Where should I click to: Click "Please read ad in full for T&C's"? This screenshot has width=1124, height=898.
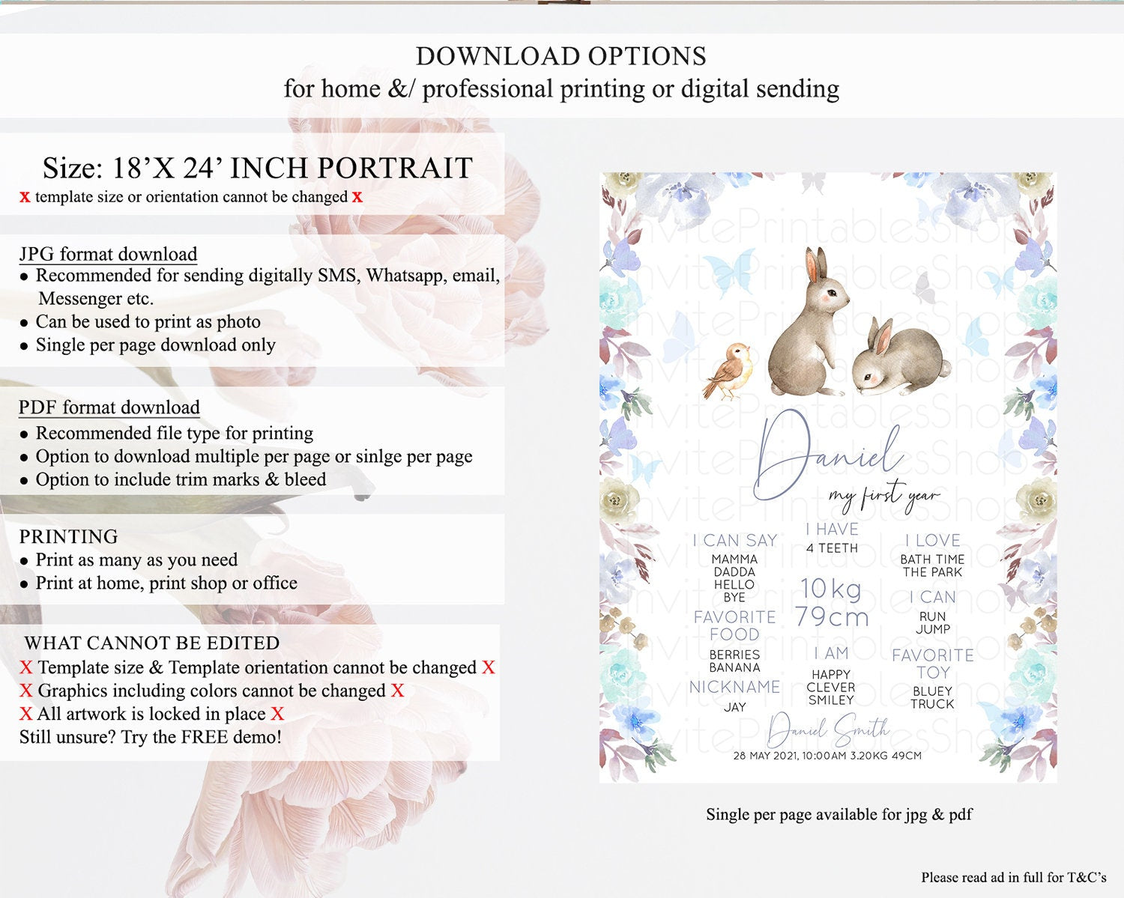point(1013,877)
